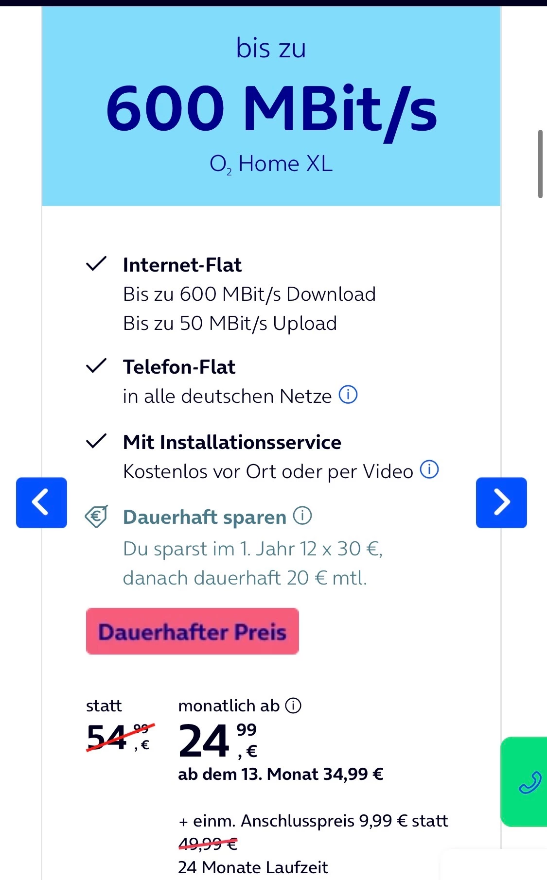
Task: Click the 600 MBit/s tariff header
Action: (271, 108)
